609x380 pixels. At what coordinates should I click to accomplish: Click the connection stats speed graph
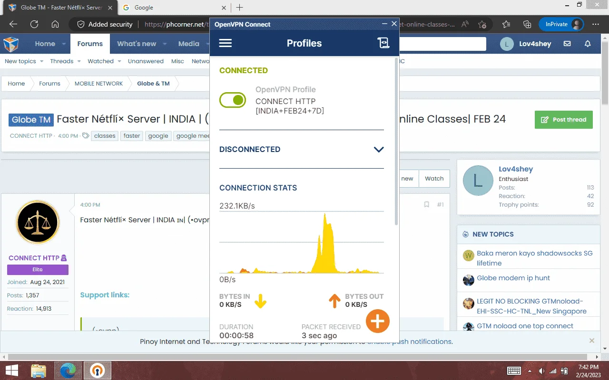(x=302, y=242)
